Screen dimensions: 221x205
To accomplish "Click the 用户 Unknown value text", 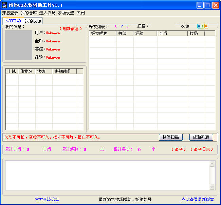I will (53, 33).
